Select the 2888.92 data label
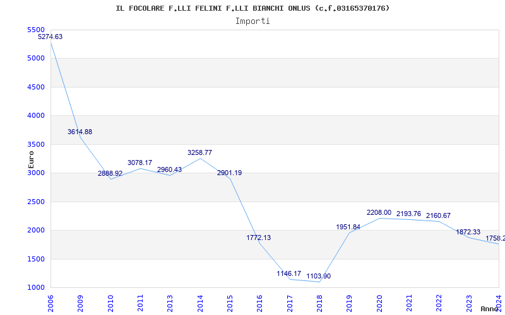Image resolution: width=505 pixels, height=315 pixels. coord(110,174)
